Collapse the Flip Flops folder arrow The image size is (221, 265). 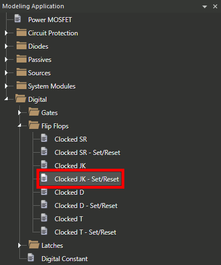point(19,126)
